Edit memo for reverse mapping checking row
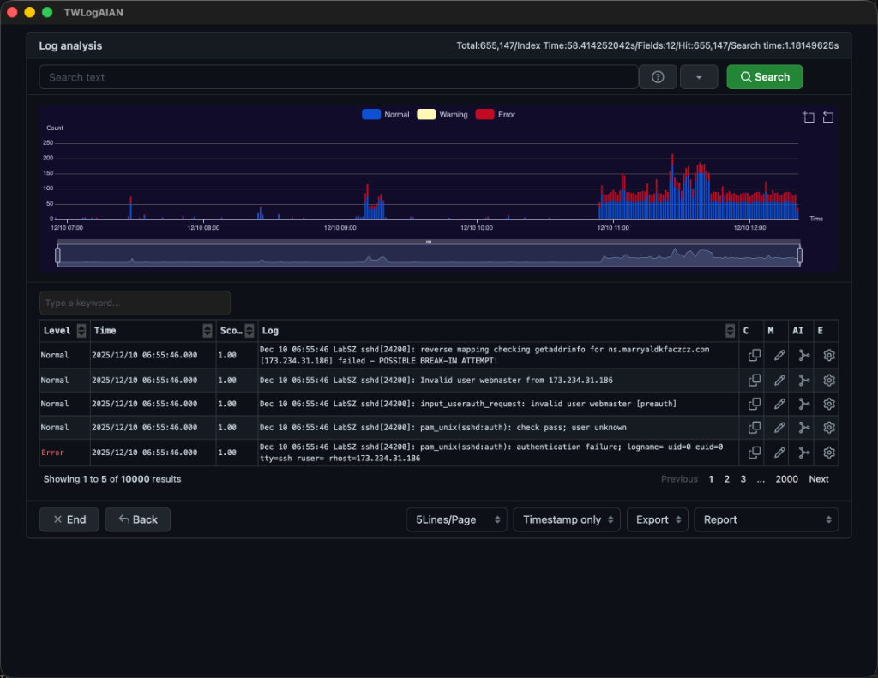 [779, 355]
